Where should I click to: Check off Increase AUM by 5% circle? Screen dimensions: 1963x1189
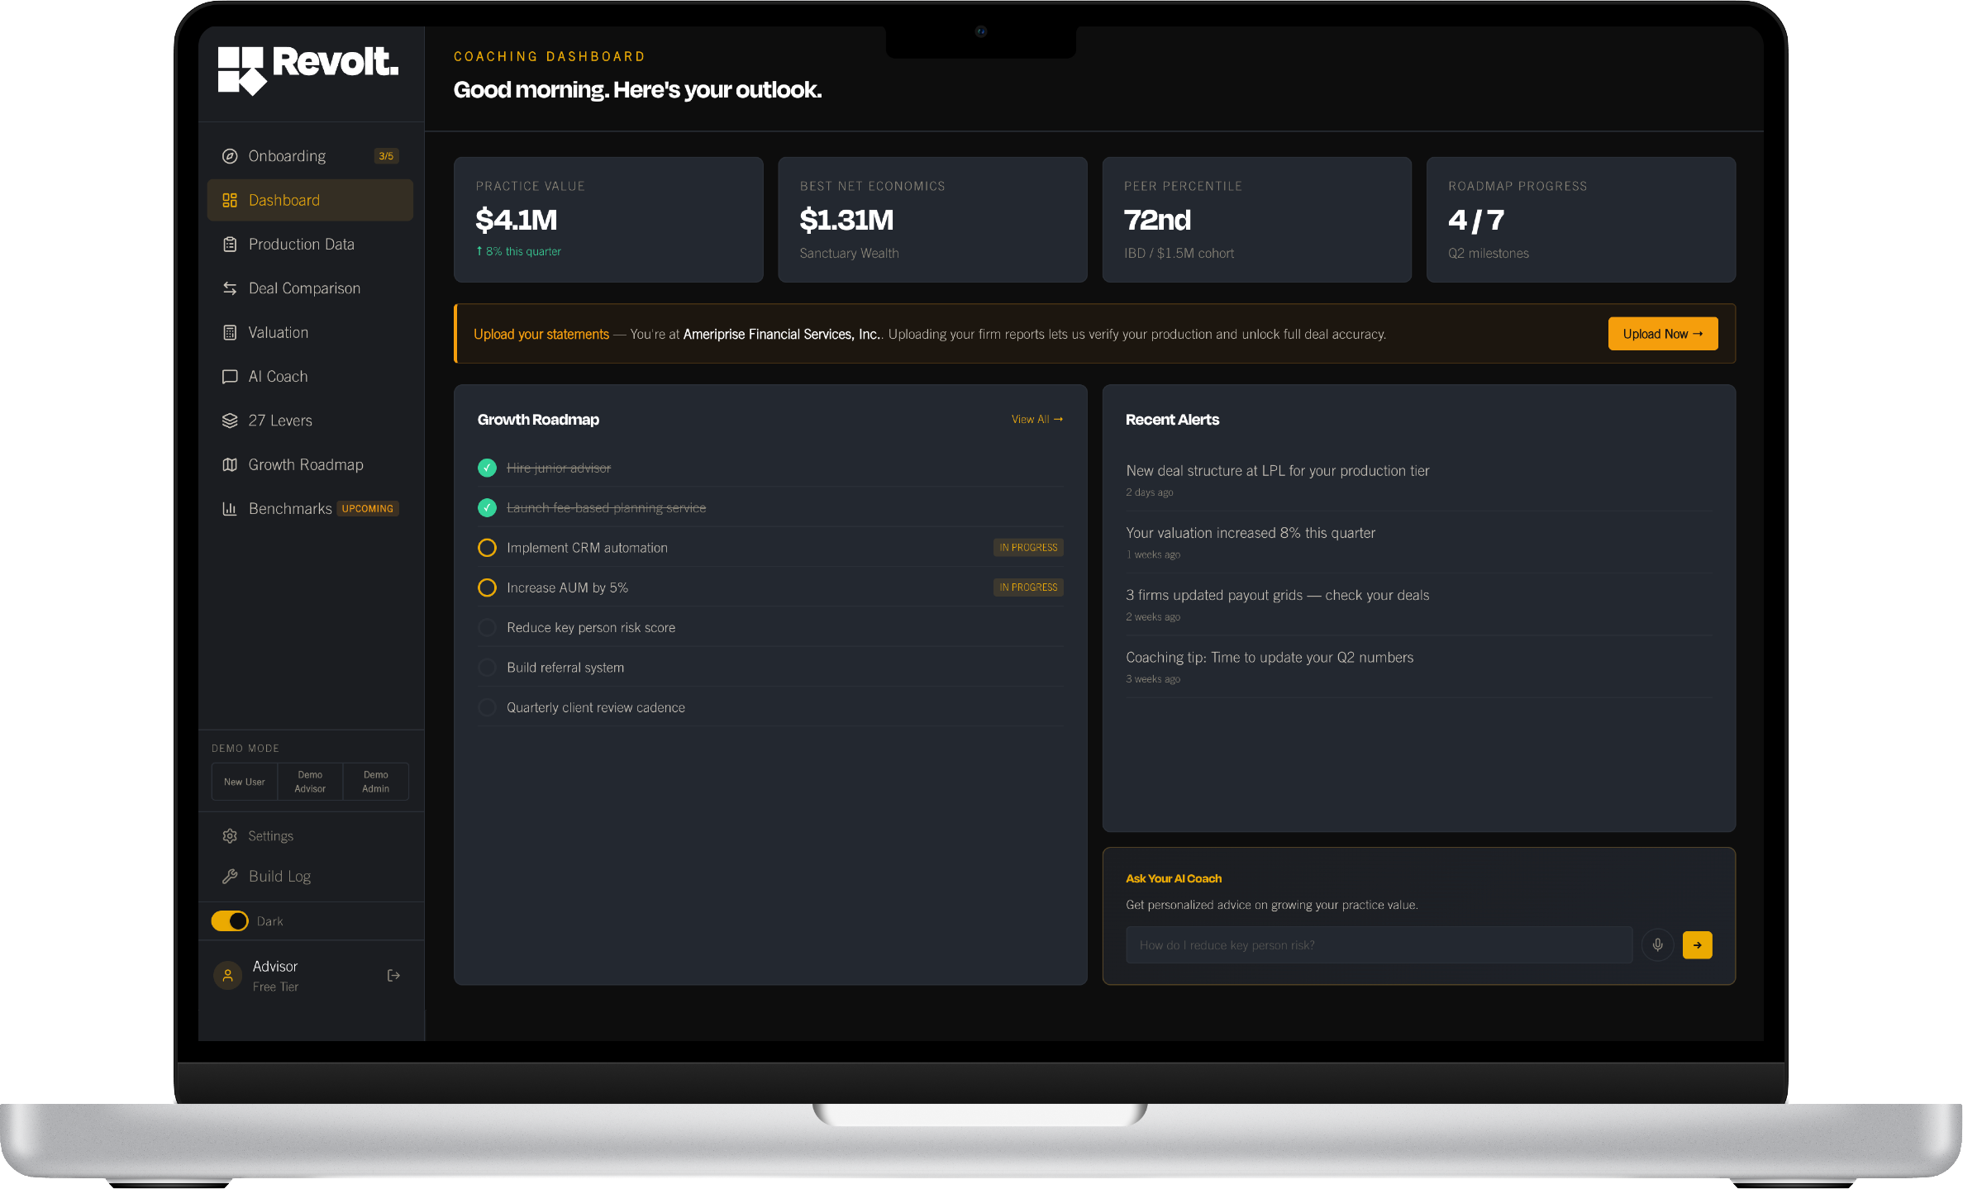coord(487,587)
